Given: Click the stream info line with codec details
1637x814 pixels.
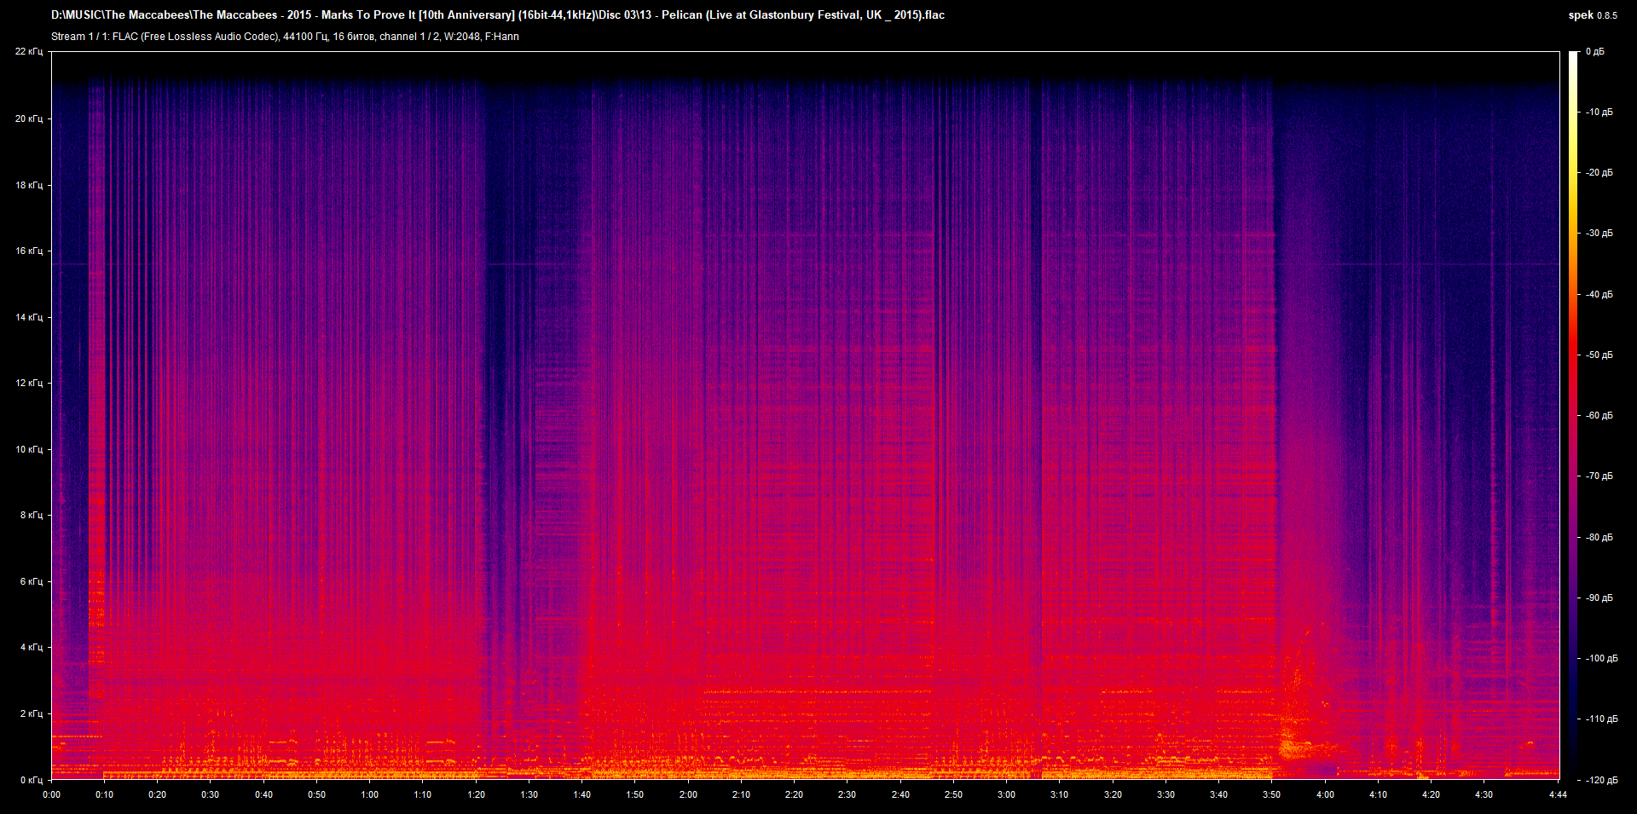Looking at the screenshot, I should tap(285, 37).
